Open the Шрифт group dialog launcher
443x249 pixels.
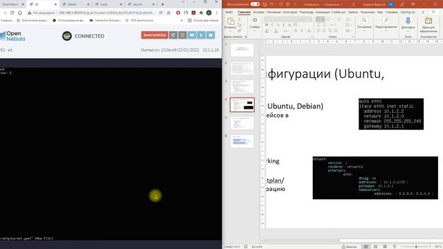pos(312,37)
